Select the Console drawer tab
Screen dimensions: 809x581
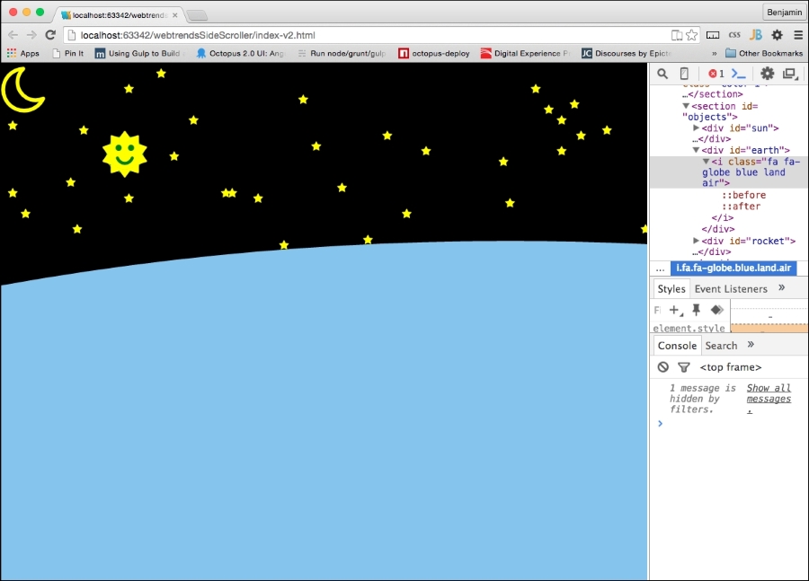pyautogui.click(x=677, y=346)
